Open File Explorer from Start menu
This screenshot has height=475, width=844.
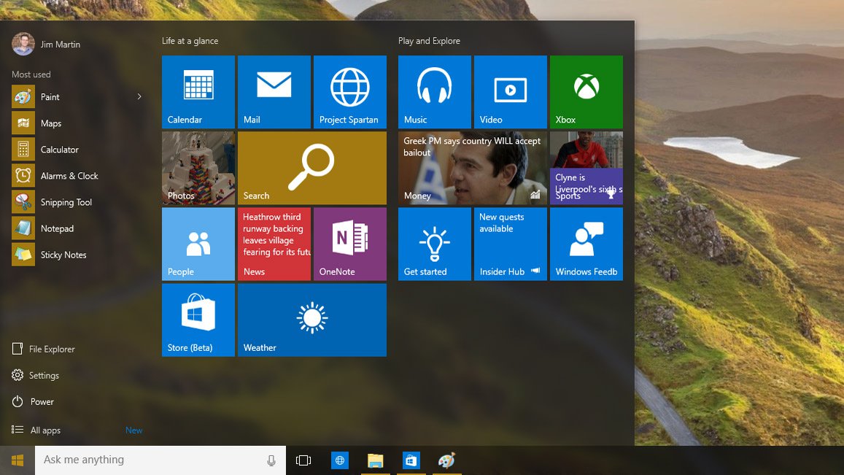tap(44, 349)
